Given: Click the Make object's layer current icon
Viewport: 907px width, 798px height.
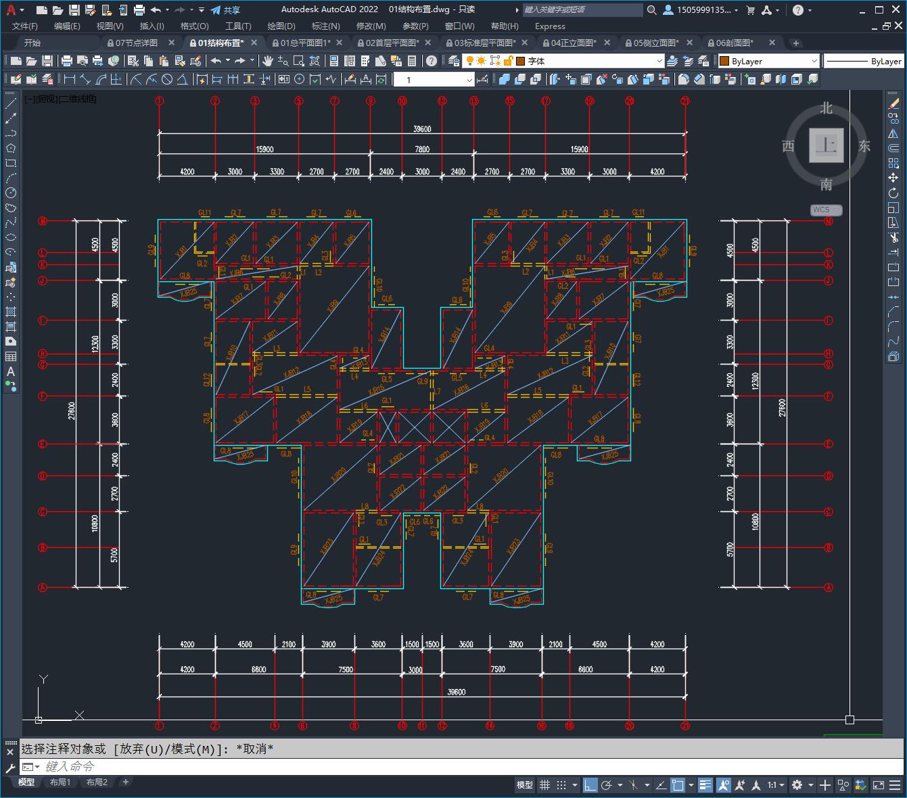Looking at the screenshot, I should [672, 61].
